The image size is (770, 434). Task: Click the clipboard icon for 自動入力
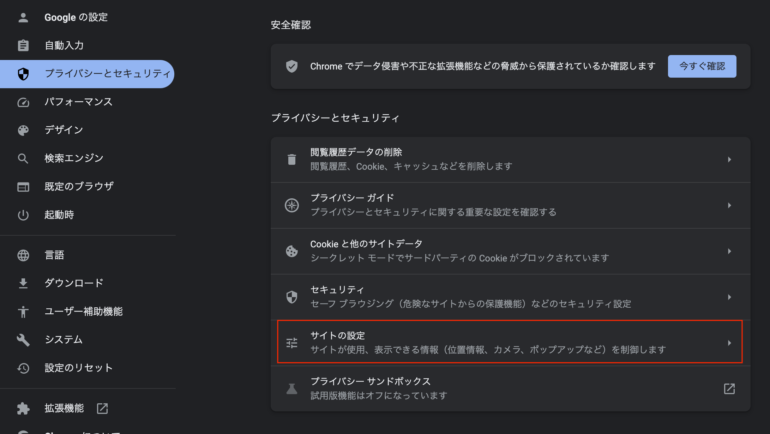pyautogui.click(x=23, y=46)
